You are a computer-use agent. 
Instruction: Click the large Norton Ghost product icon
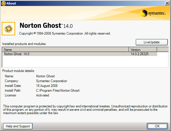8,29
